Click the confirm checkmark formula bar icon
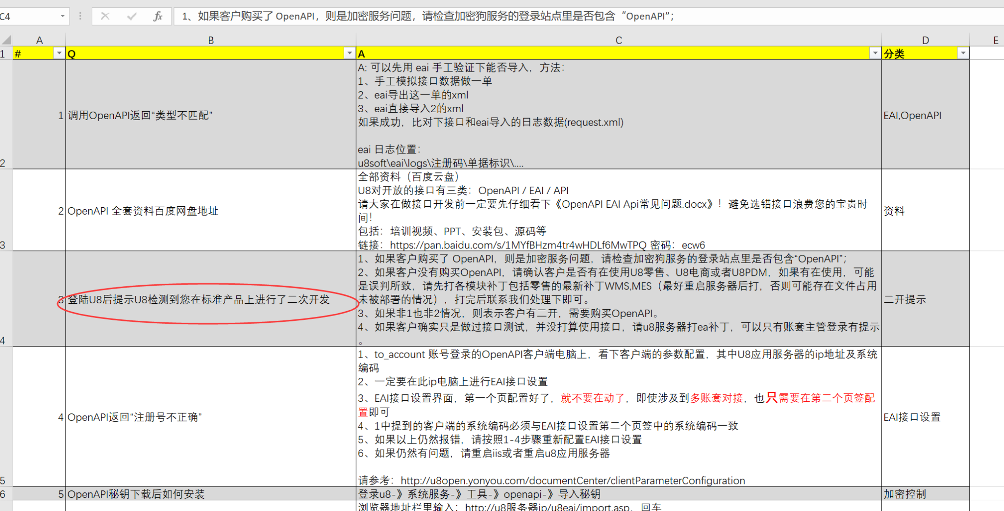The height and width of the screenshot is (511, 1004). click(131, 16)
